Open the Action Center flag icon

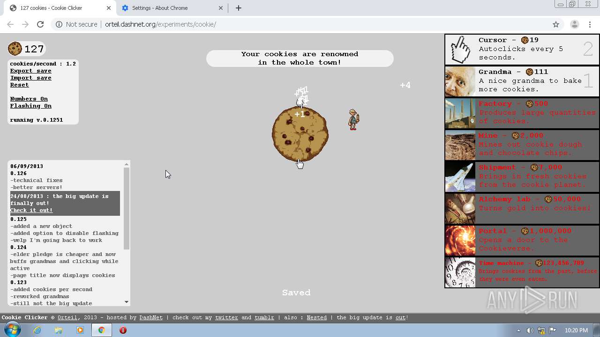pyautogui.click(x=553, y=330)
